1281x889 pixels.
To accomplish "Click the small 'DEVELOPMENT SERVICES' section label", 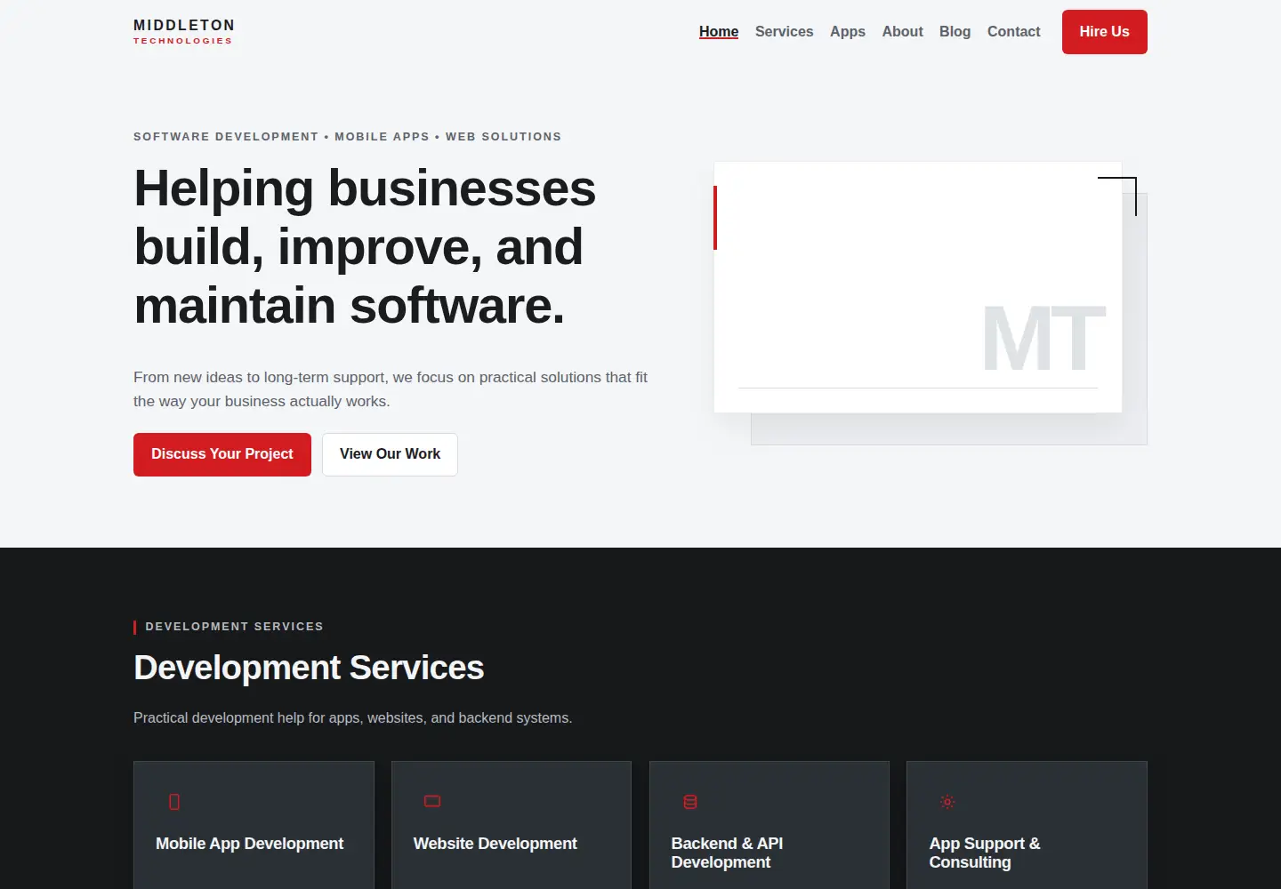I will (234, 627).
